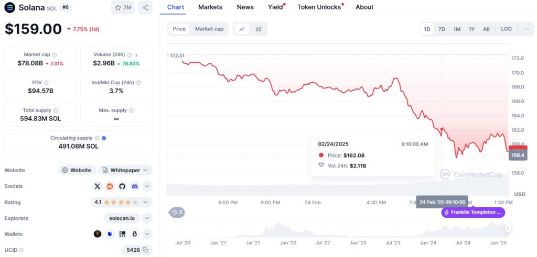Add Solana to watchlist with star button
Image resolution: width=537 pixels, height=257 pixels.
coord(123,7)
